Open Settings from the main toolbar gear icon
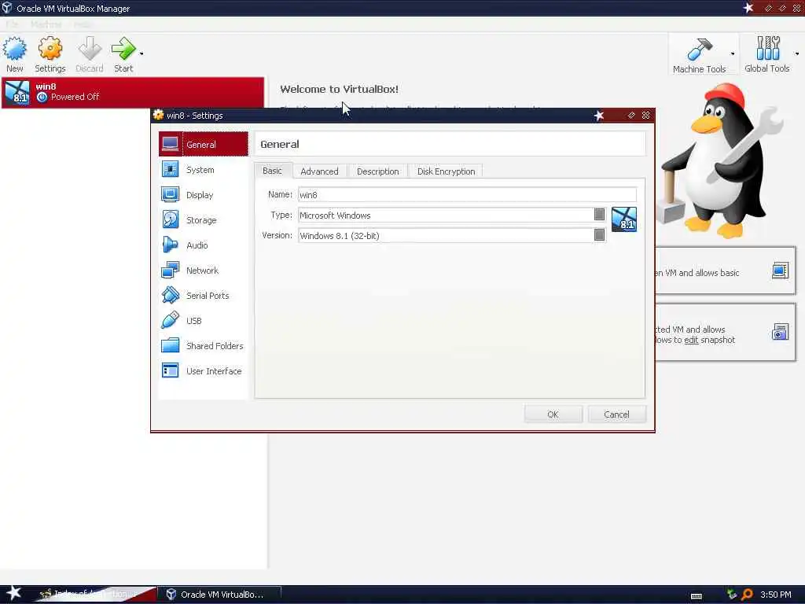Viewport: 805px width, 604px height. click(50, 49)
